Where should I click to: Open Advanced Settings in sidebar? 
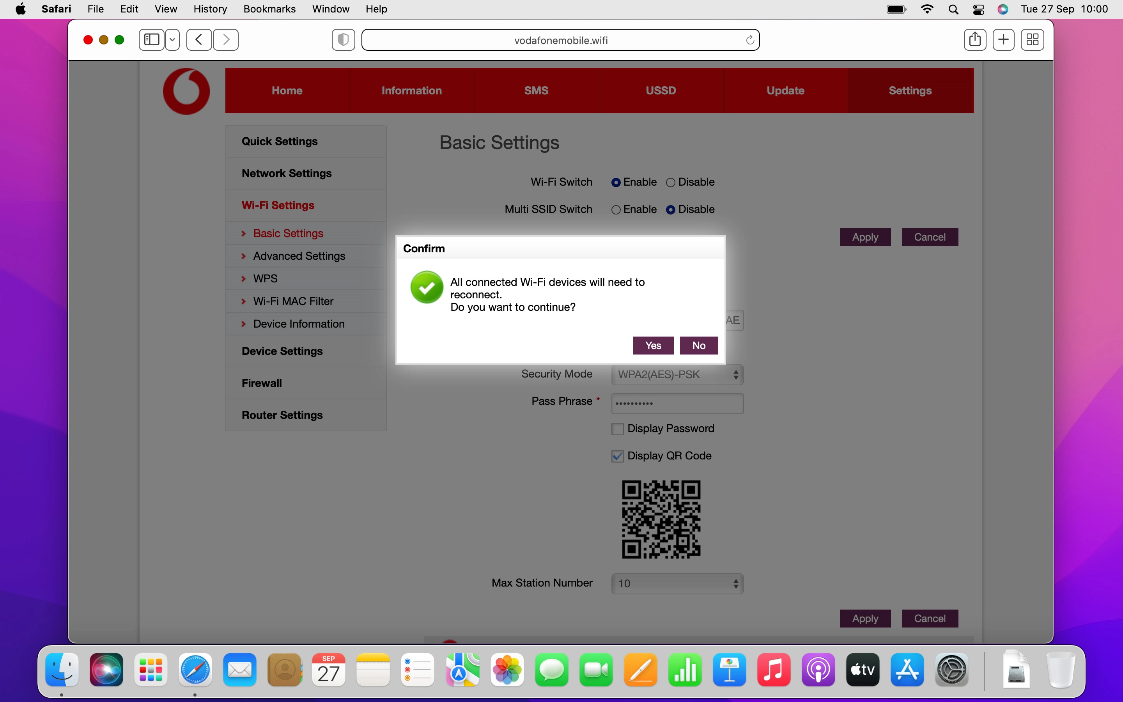pos(299,256)
